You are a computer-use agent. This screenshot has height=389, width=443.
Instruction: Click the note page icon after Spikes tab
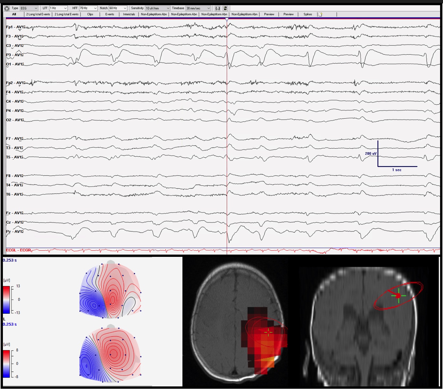point(320,14)
